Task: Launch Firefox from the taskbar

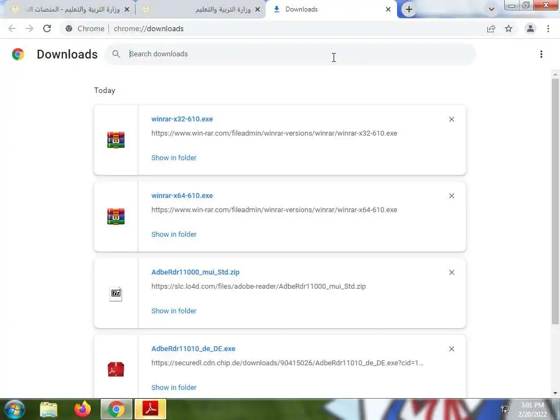Action: (x=83, y=409)
